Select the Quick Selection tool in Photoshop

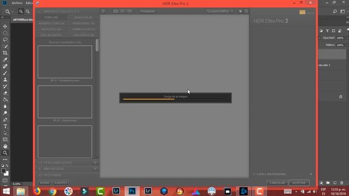point(5,46)
